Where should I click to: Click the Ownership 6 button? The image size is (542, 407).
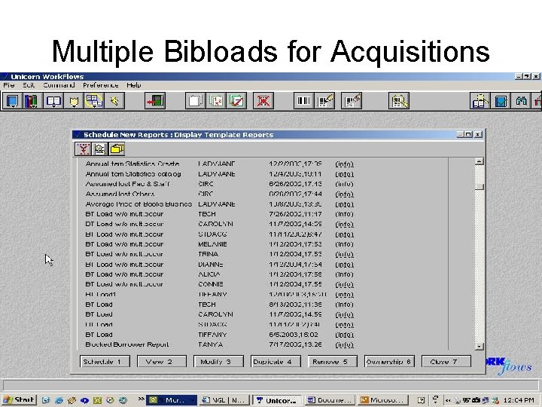point(389,361)
